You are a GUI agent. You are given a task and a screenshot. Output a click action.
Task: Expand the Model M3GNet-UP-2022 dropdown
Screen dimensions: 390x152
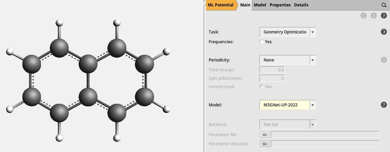(x=312, y=105)
